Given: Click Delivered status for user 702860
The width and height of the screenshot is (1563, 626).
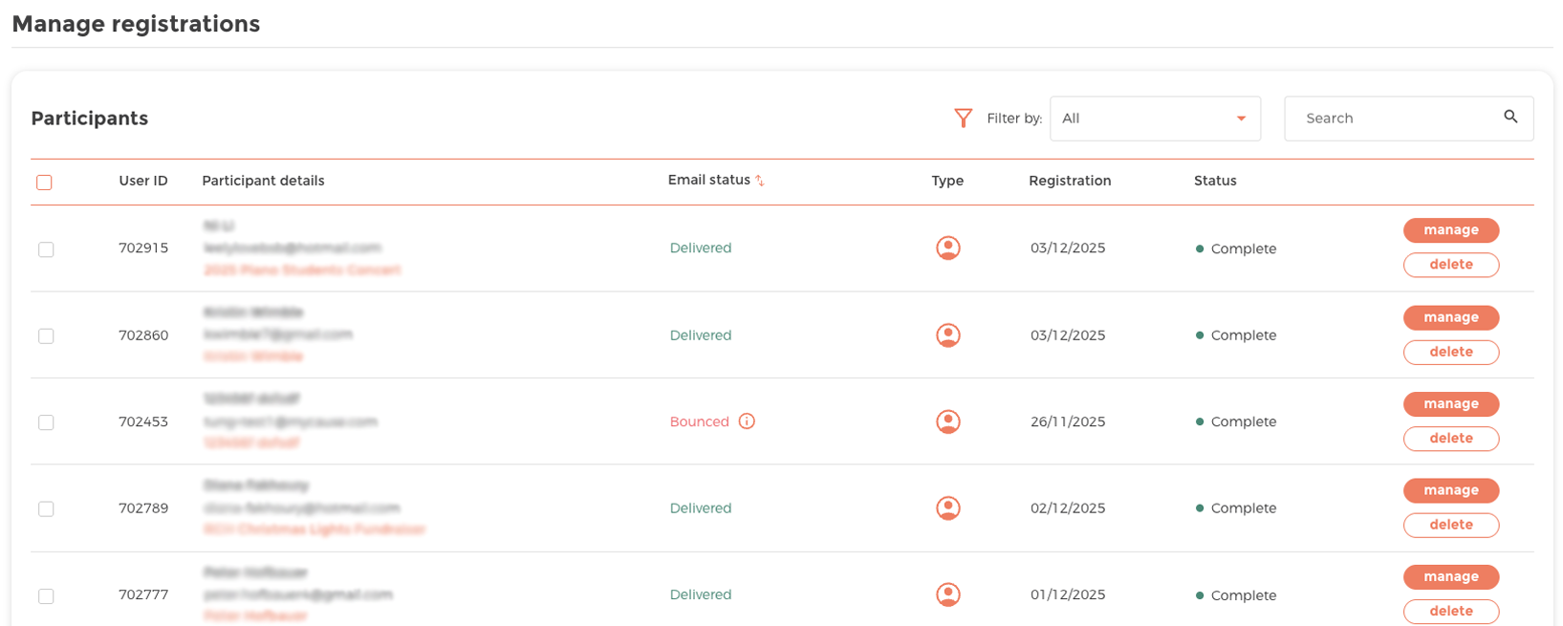Looking at the screenshot, I should click(x=701, y=335).
